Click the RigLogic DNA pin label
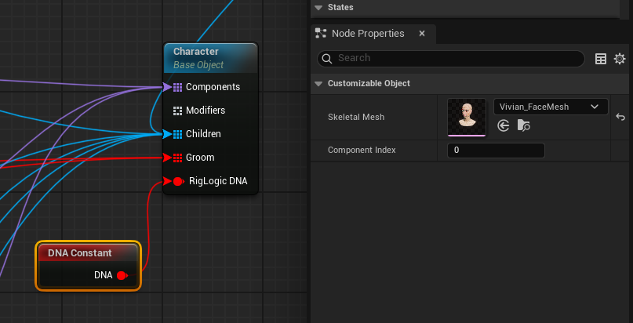This screenshot has height=323, width=633. [218, 181]
